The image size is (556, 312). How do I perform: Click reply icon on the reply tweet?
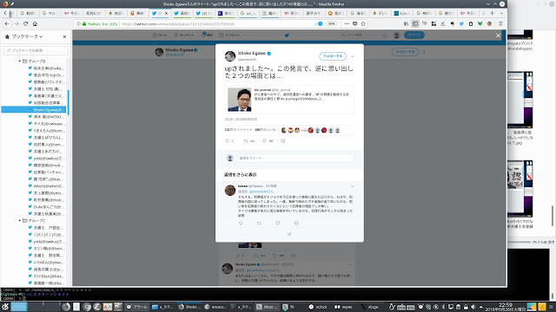pos(241,223)
